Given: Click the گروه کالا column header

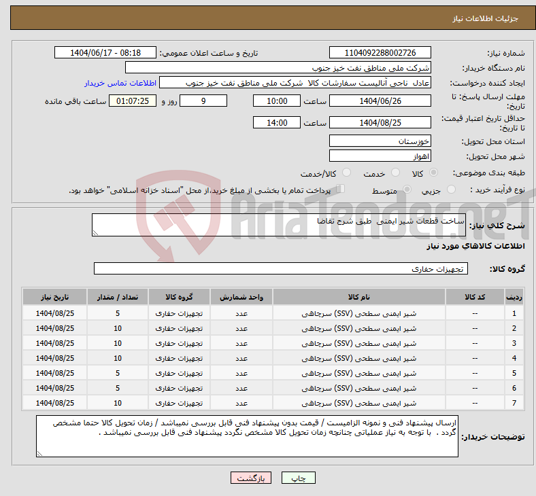Looking at the screenshot, I should pyautogui.click(x=179, y=297).
